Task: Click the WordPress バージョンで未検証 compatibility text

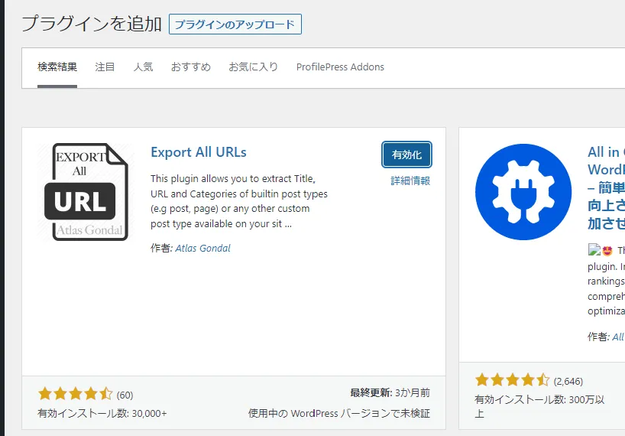Action: [339, 414]
